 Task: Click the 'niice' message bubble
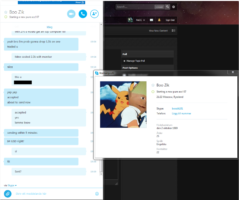click(41, 67)
